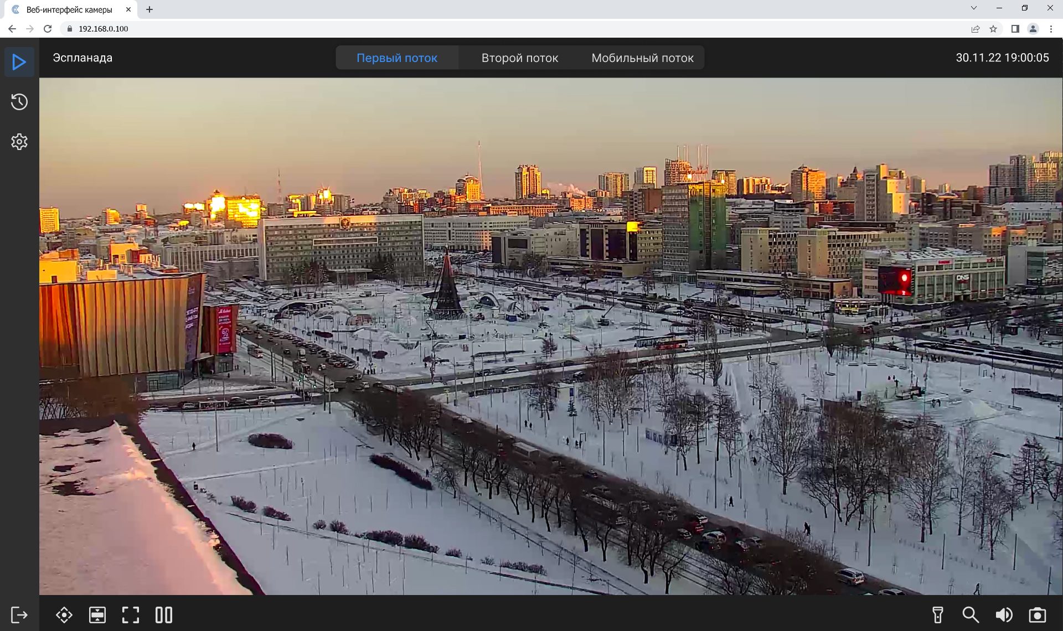Click the logout exit icon
Image resolution: width=1063 pixels, height=631 pixels.
click(19, 614)
